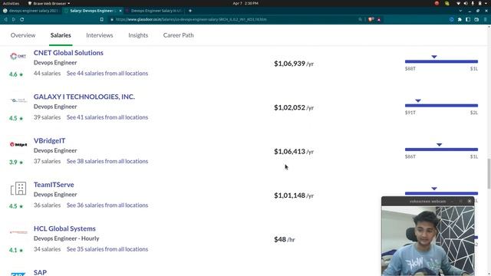Click the $48 /hr HCL salary value
Screen dimensions: 491x276
point(285,239)
